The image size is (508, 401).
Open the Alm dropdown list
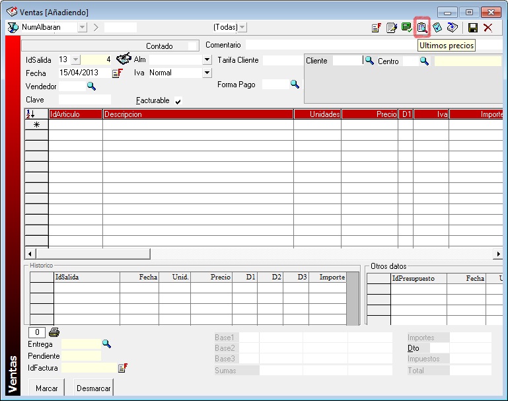pyautogui.click(x=207, y=59)
